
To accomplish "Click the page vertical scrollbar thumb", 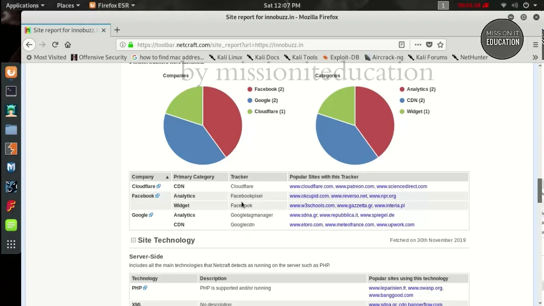I will [540, 190].
